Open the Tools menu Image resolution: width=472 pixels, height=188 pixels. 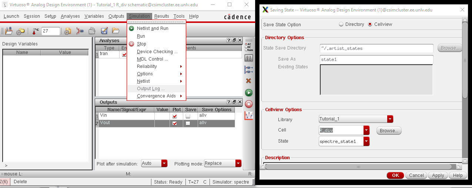pyautogui.click(x=179, y=16)
